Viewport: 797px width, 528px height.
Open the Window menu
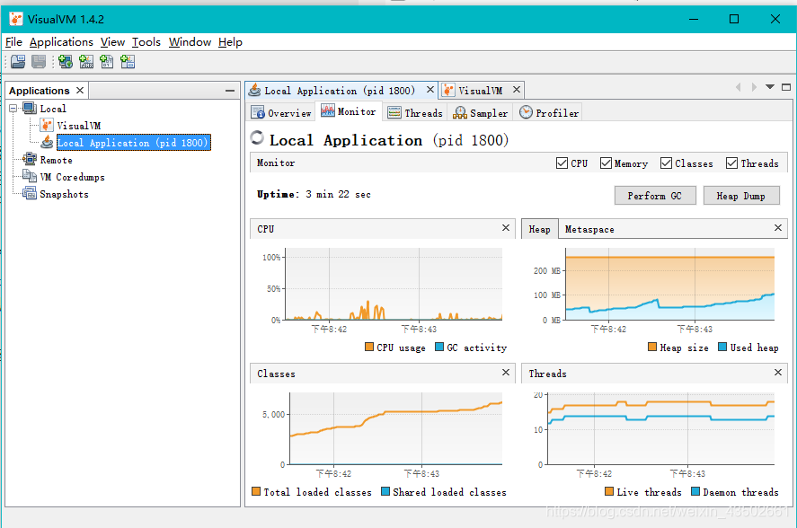190,42
